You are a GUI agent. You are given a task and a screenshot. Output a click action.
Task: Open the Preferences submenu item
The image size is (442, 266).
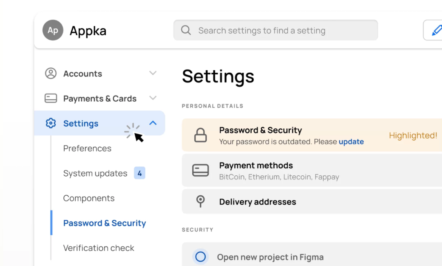click(x=87, y=148)
